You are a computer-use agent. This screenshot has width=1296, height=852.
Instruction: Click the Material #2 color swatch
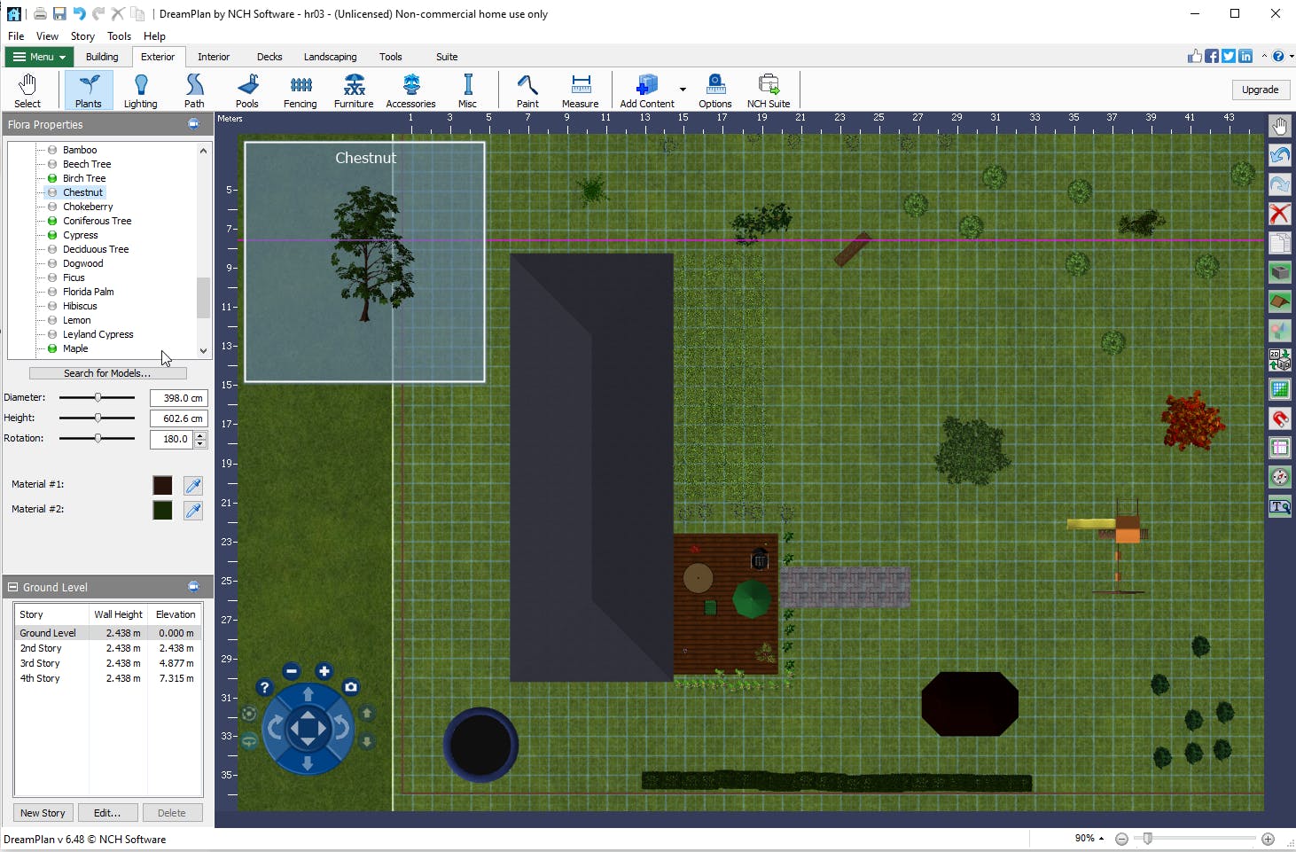[x=162, y=510]
